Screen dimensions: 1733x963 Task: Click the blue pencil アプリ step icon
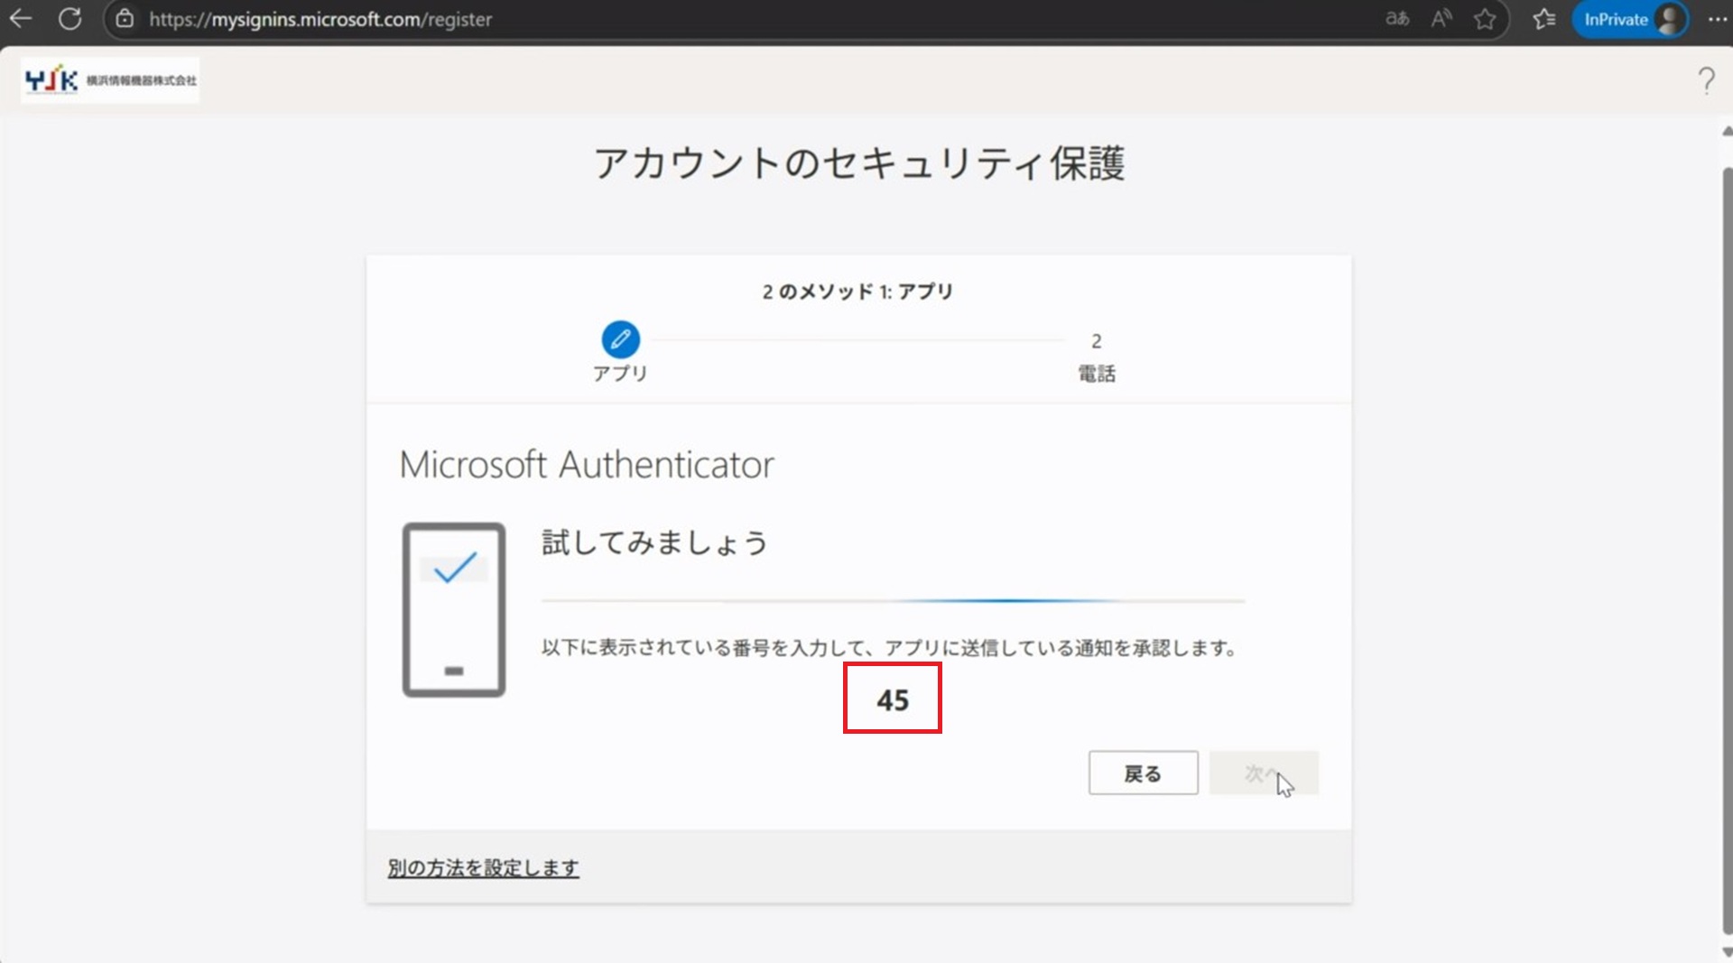(x=620, y=339)
